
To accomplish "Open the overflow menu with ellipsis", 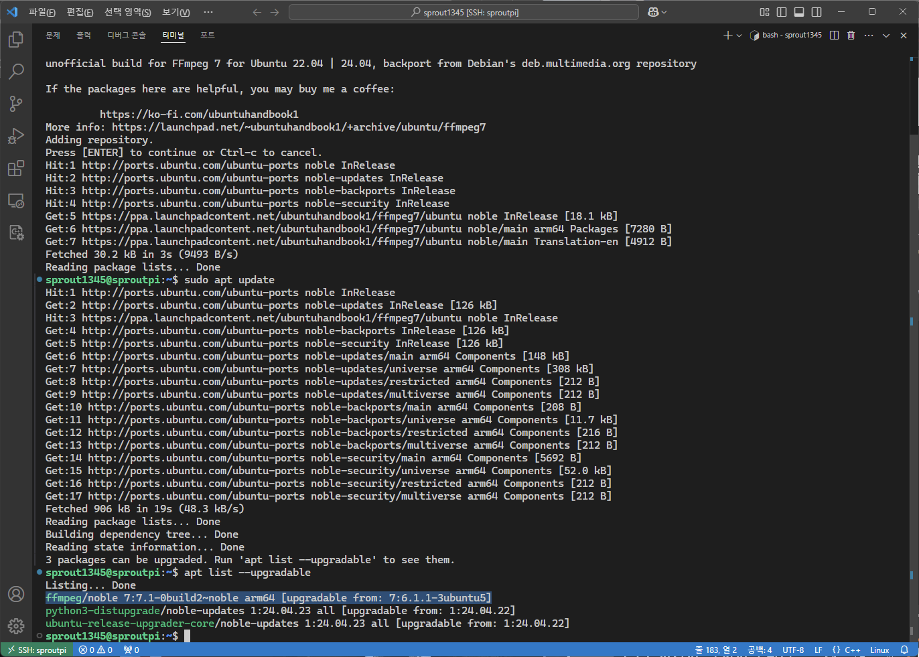I will 208,12.
